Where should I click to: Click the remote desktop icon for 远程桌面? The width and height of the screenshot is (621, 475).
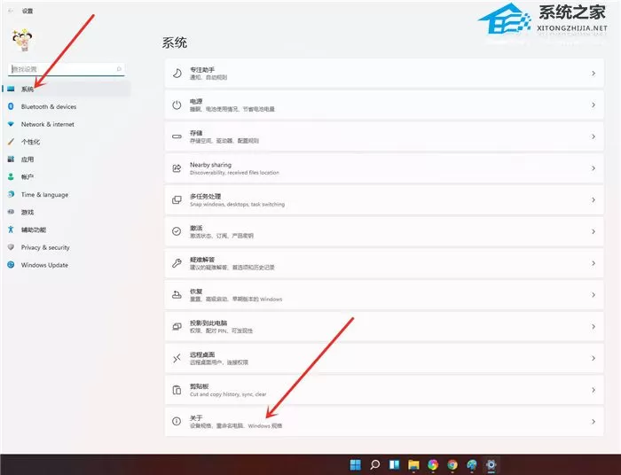177,358
